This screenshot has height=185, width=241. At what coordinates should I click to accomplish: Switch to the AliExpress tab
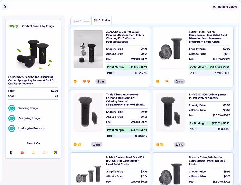(x=81, y=21)
